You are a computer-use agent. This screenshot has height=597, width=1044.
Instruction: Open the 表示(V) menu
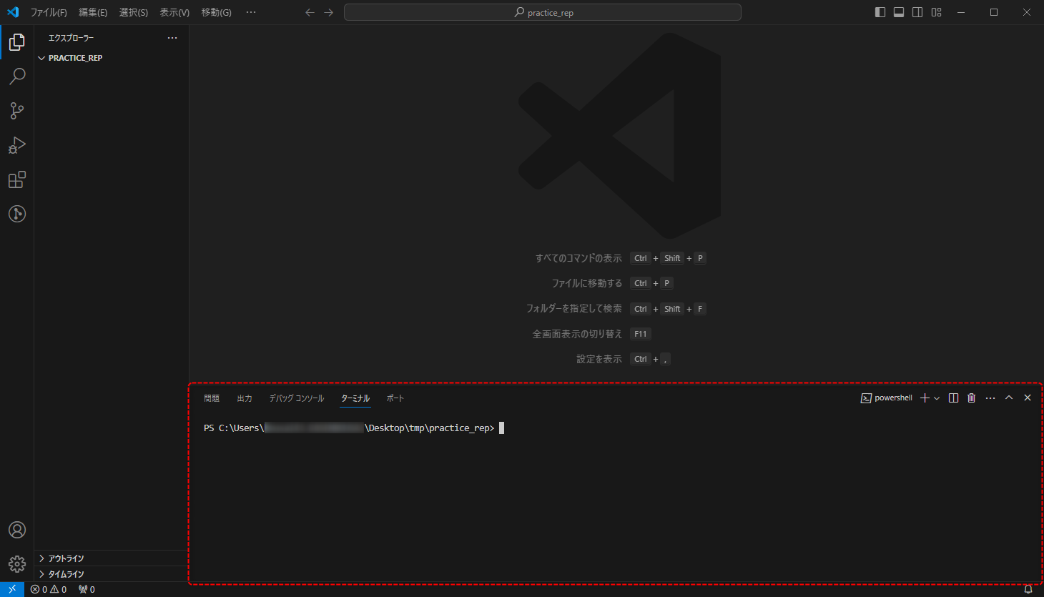pyautogui.click(x=174, y=12)
